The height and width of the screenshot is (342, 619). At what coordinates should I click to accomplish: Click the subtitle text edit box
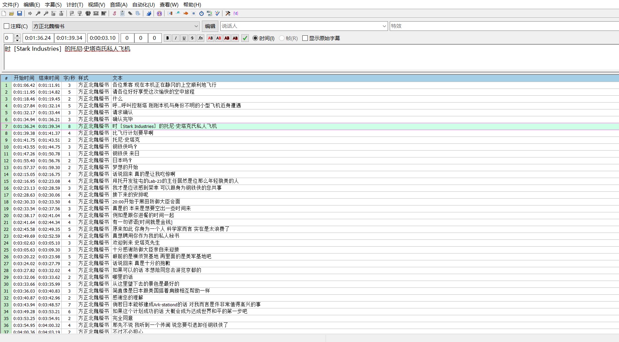[311, 57]
